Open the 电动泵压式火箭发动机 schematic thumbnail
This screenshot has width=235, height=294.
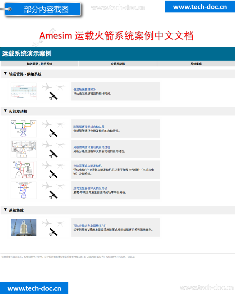[24, 170]
